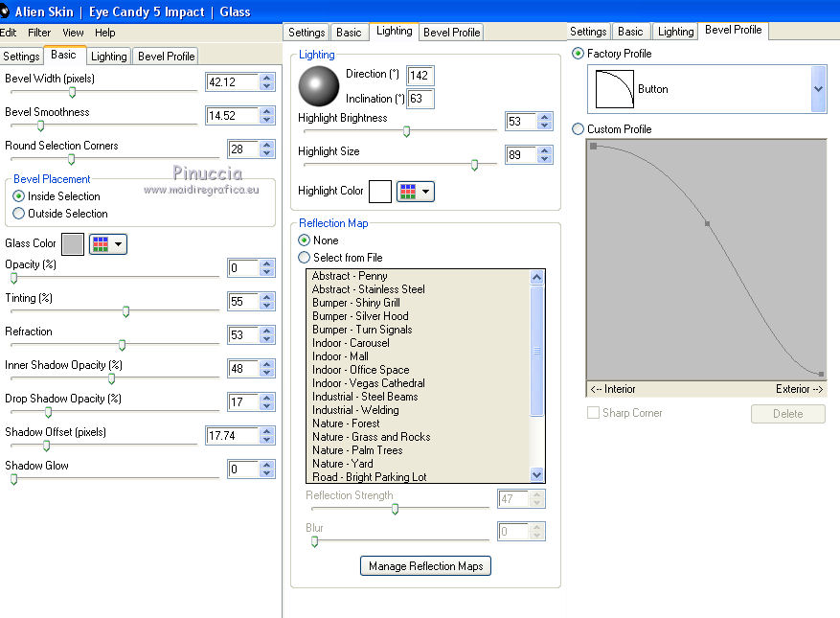Open the Glass Color palette dropdown
Image resolution: width=840 pixels, height=618 pixels.
pyautogui.click(x=108, y=244)
